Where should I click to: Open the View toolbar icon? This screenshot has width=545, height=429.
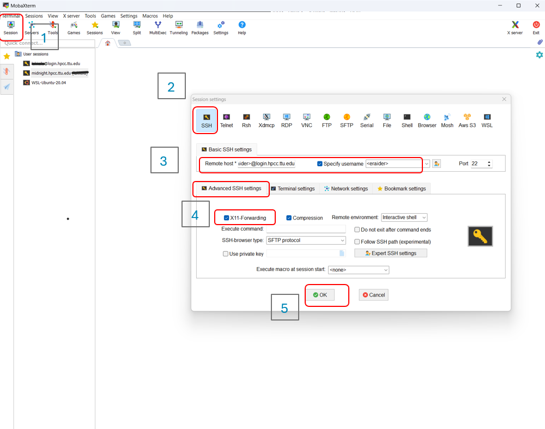(x=116, y=28)
